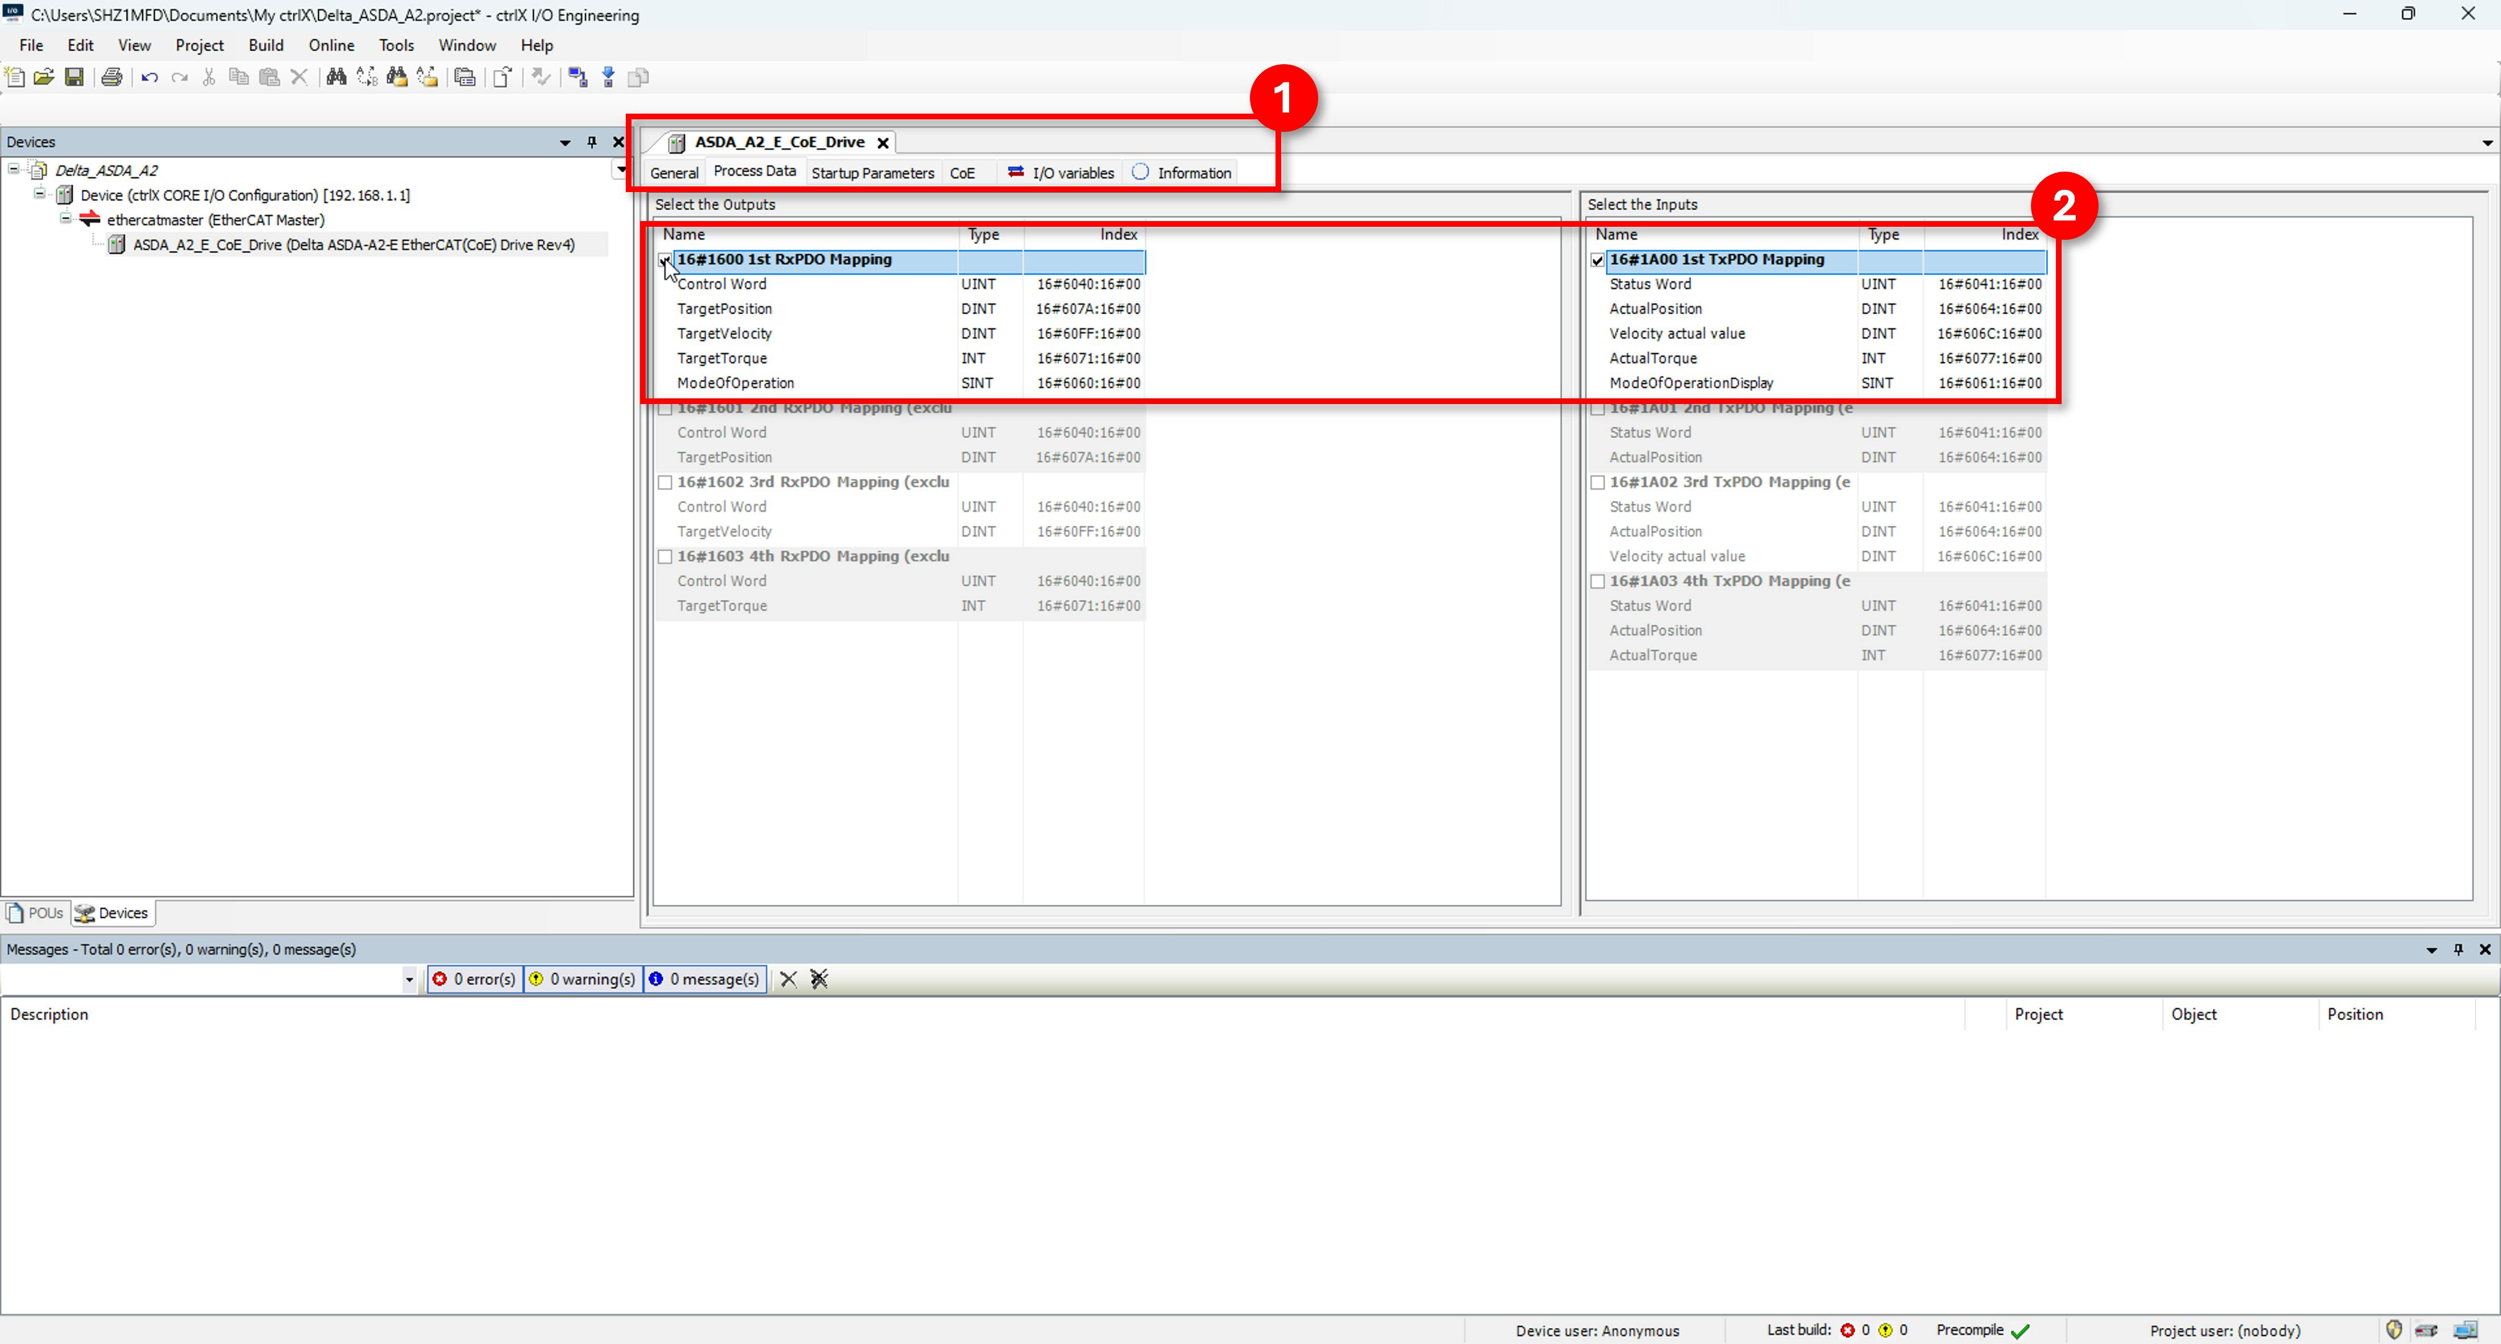Select the TargetVelocity output row
Viewport: 2501px width, 1344px height.
tap(901, 334)
